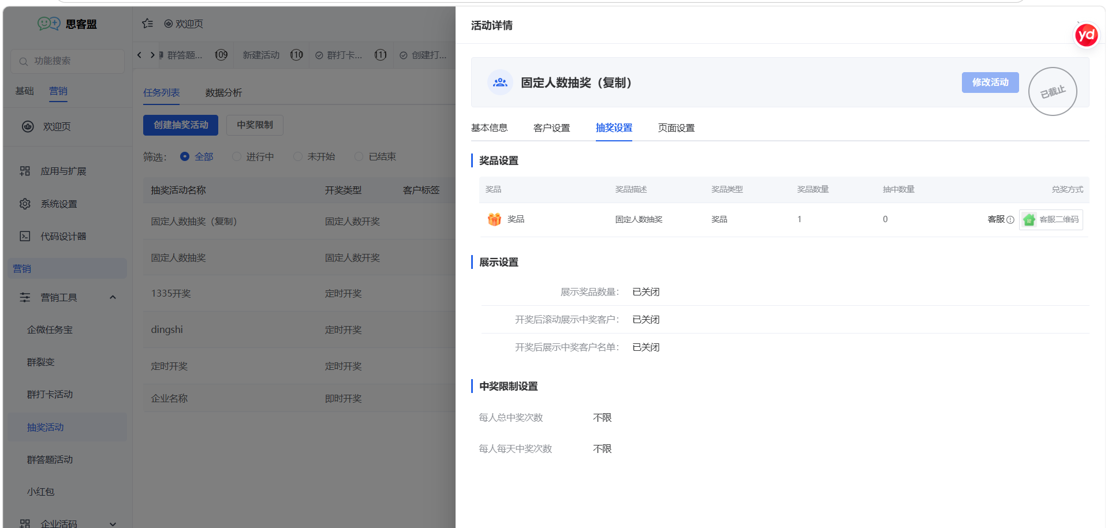Viewport: 1108px width, 528px height.
Task: Click the gift prize icon in prize row
Action: pos(494,219)
